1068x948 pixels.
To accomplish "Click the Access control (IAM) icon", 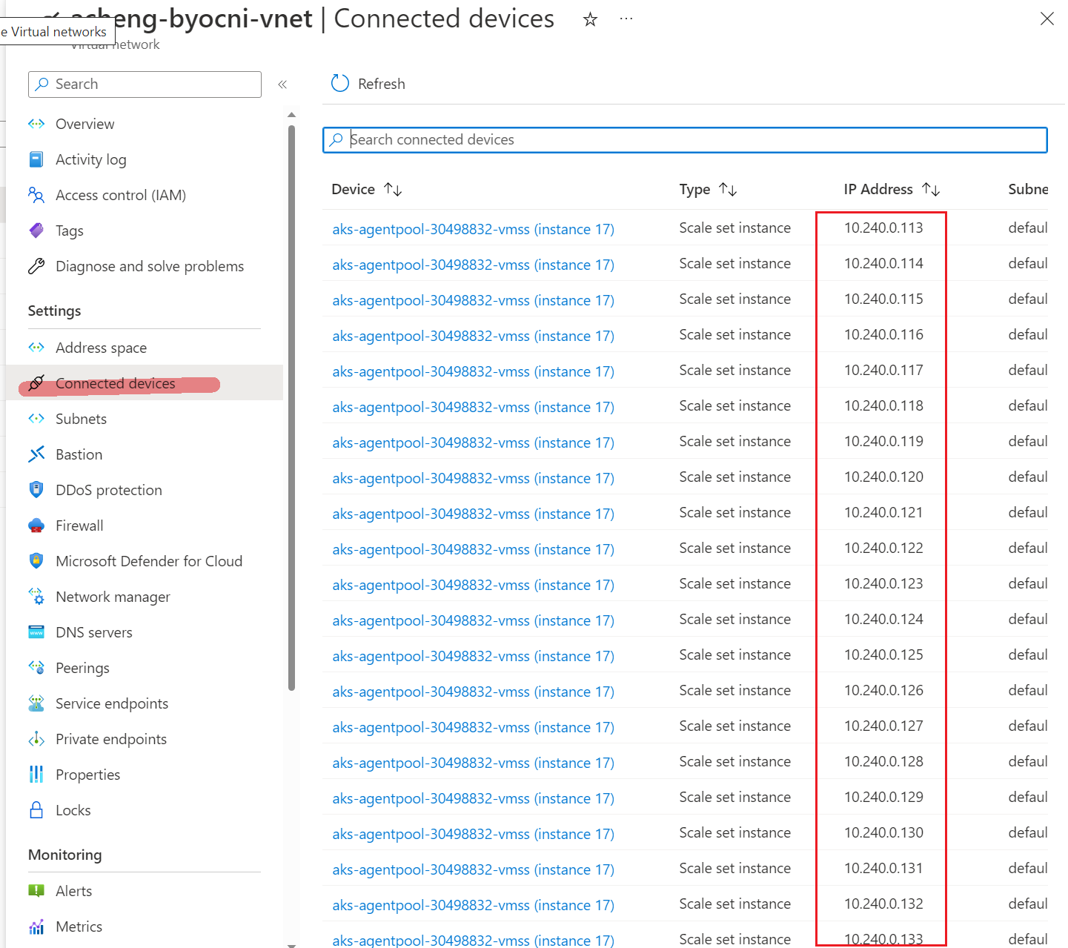I will point(36,195).
